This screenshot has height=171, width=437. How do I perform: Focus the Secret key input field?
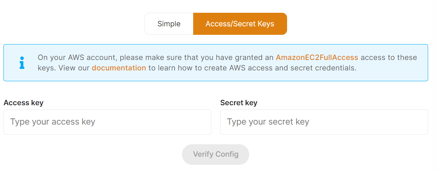pyautogui.click(x=324, y=122)
